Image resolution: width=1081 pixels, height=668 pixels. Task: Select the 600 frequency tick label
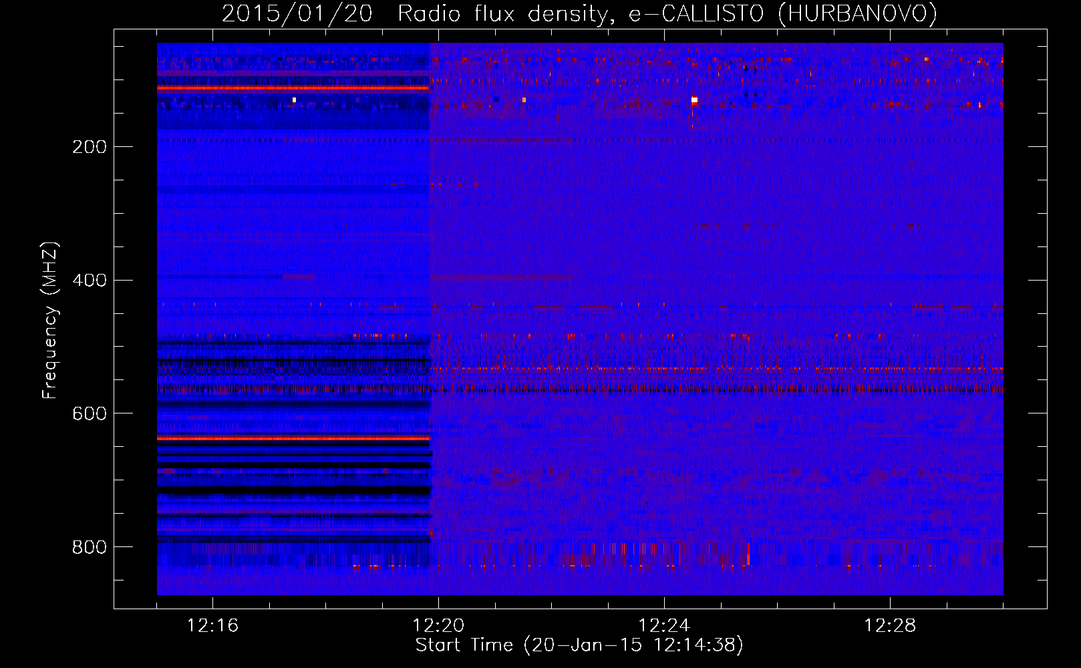[90, 414]
